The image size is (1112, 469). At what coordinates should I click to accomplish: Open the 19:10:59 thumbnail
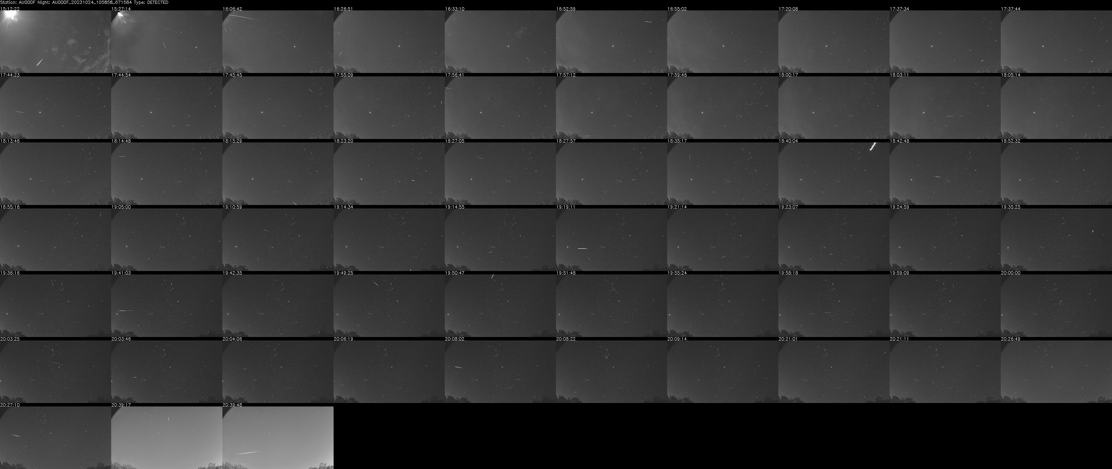pyautogui.click(x=278, y=239)
